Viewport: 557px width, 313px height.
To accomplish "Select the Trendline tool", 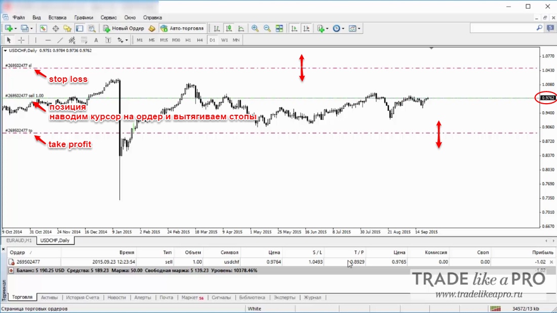I will pos(60,40).
